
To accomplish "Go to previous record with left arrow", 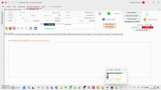I will pyautogui.click(x=18, y=28).
